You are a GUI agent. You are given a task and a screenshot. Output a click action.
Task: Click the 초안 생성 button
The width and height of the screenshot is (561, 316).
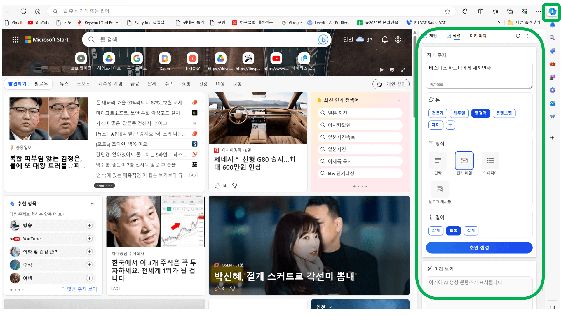click(479, 247)
